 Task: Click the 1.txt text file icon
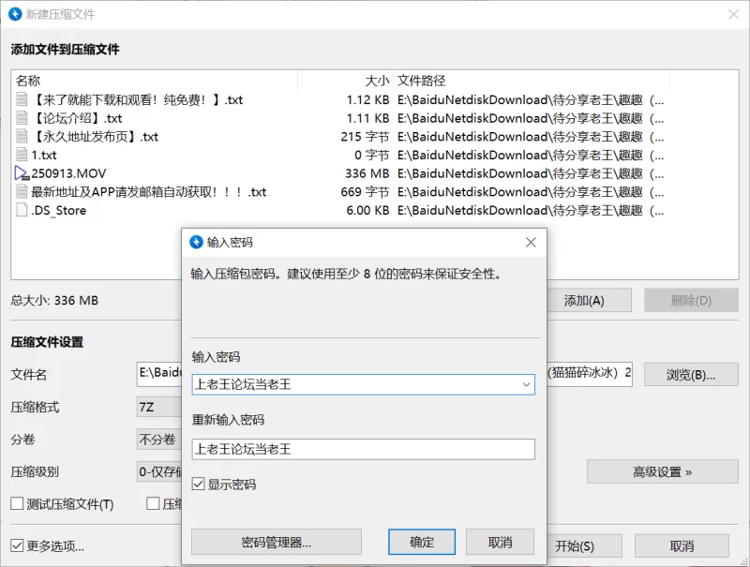(x=22, y=155)
